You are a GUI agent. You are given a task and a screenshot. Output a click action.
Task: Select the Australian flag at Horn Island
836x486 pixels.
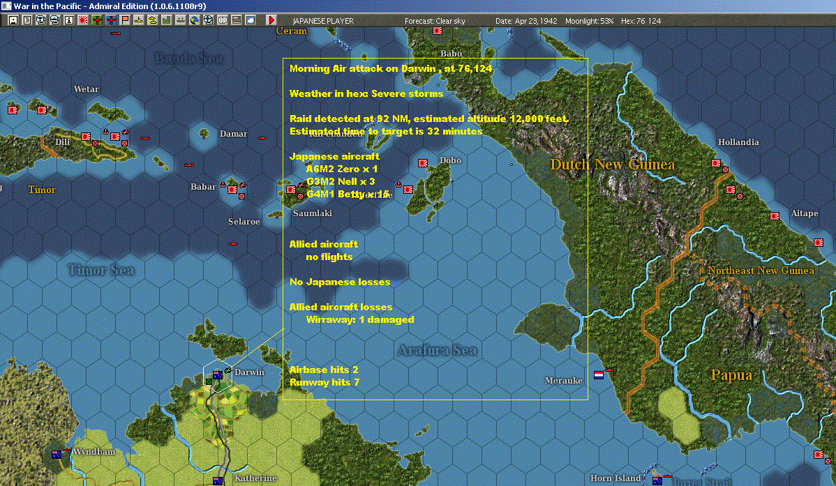(657, 481)
